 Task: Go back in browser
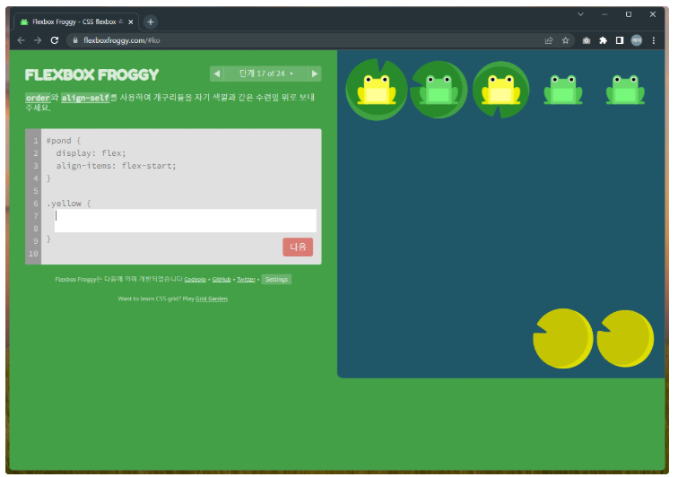coord(21,40)
